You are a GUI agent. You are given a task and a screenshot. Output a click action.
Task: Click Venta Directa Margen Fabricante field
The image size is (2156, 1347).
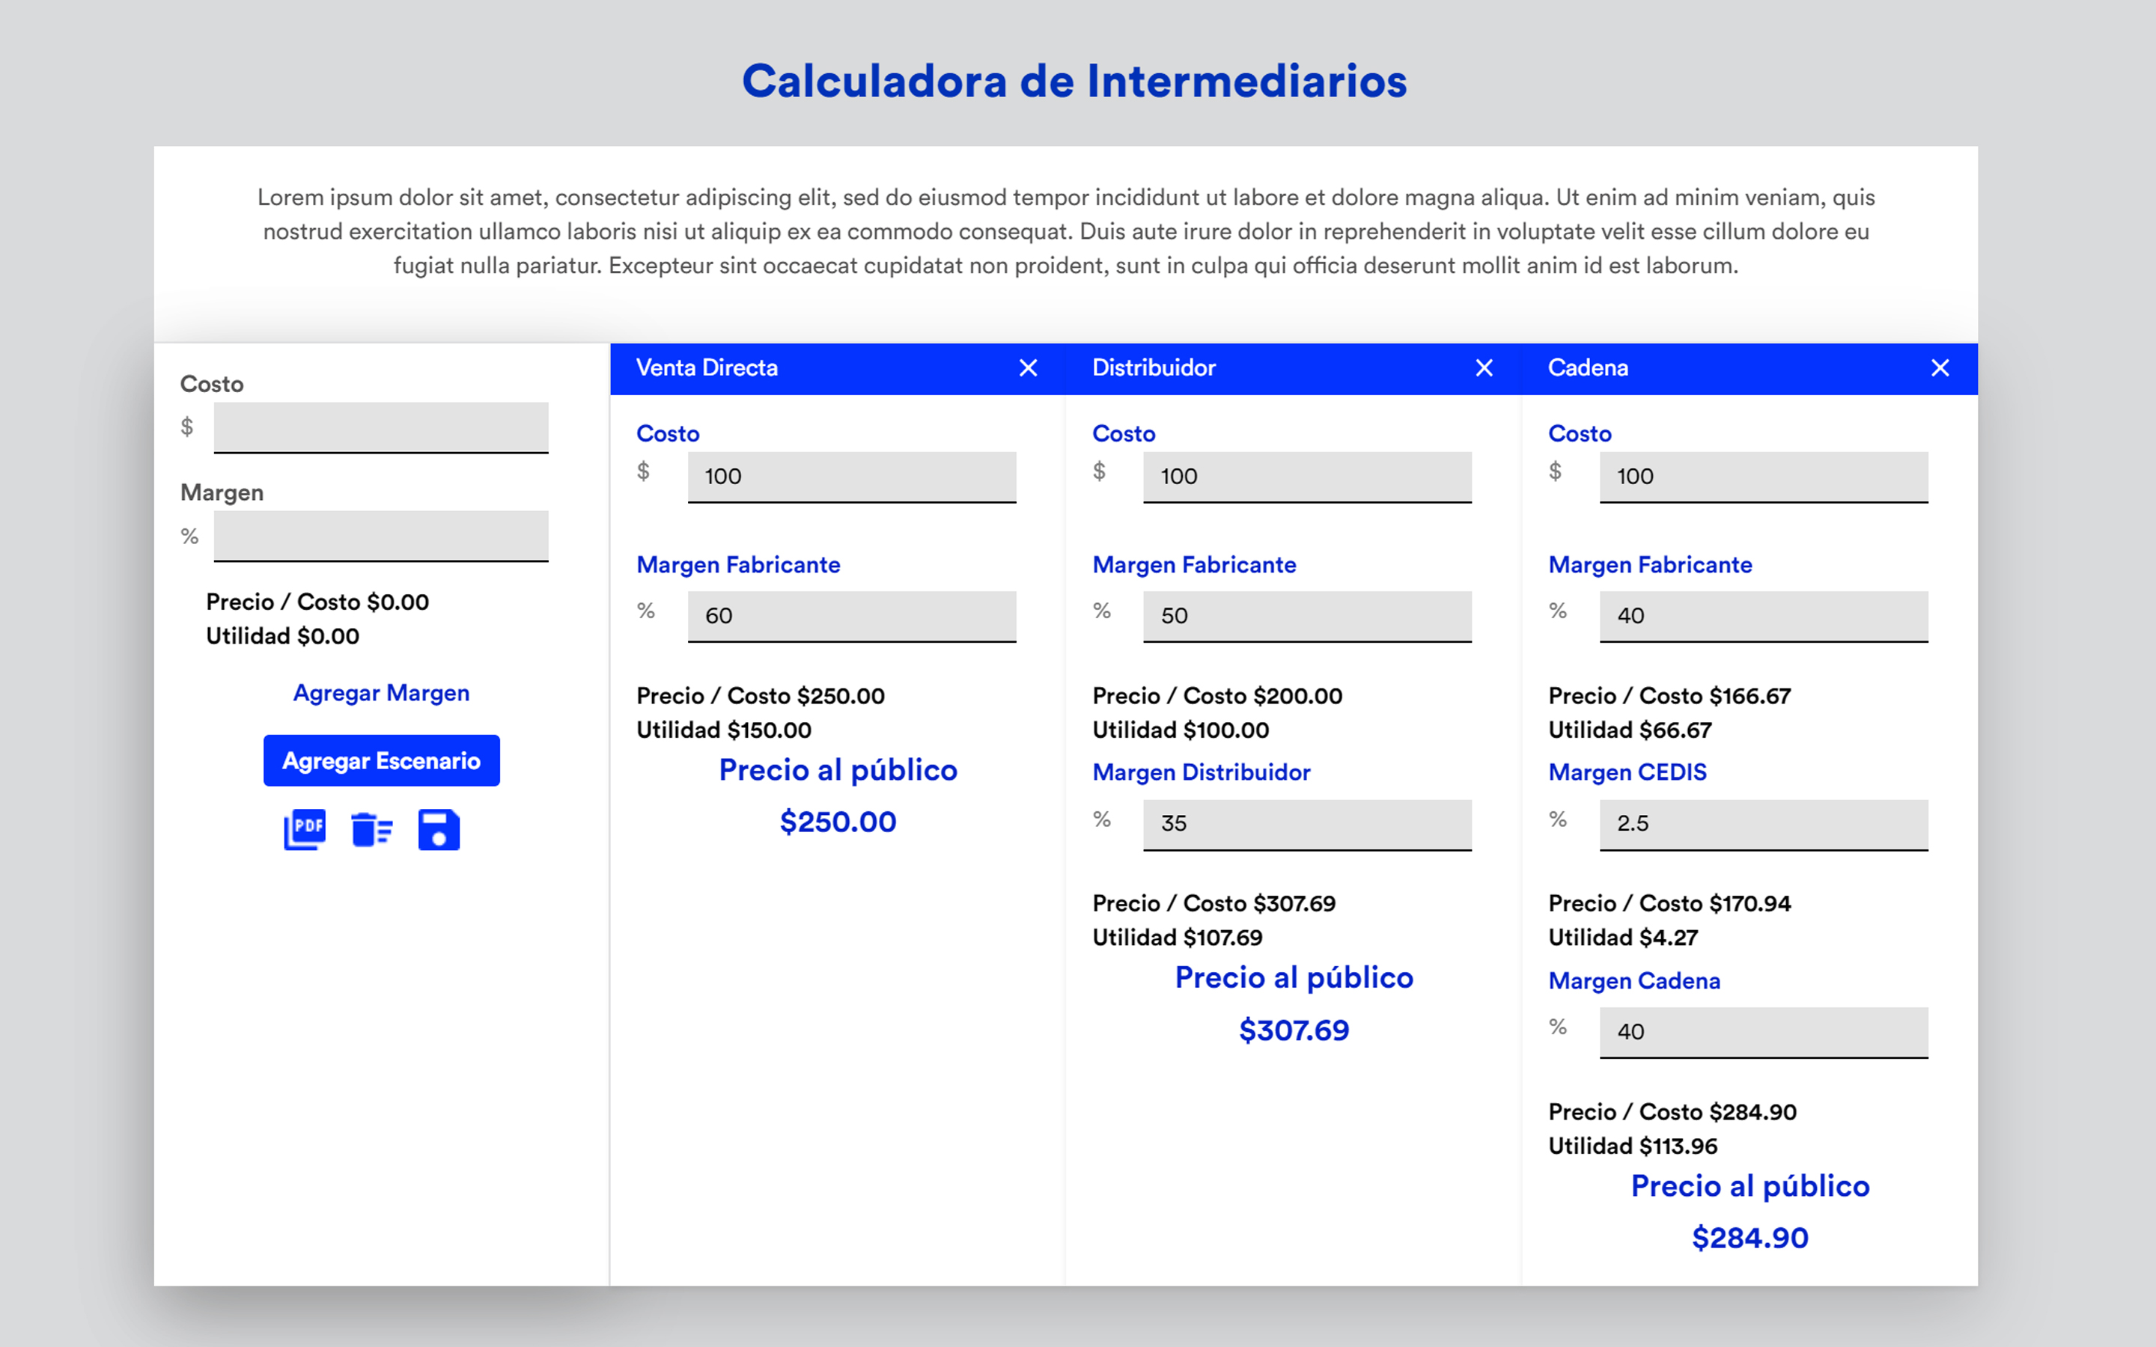(852, 616)
